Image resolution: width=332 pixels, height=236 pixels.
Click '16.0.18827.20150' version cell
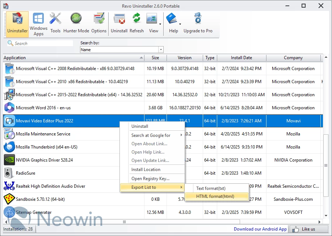pos(185,108)
